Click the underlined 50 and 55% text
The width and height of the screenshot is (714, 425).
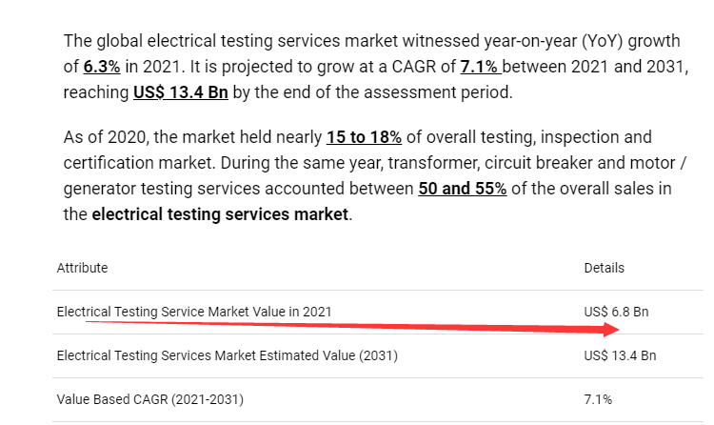[463, 189]
